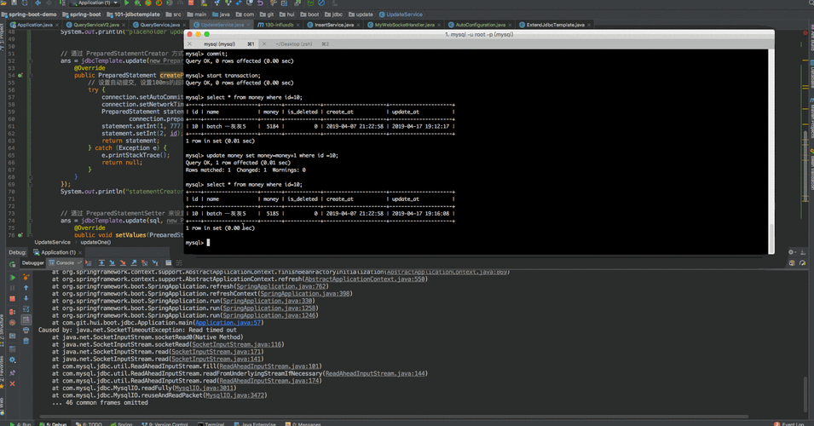
Task: Open the Terminal tool window button
Action: 211,424
